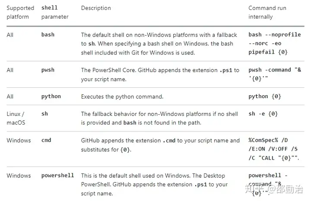Click the Linux / macOS platform cell
Viewport: 311px width, 202px height.
16,118
